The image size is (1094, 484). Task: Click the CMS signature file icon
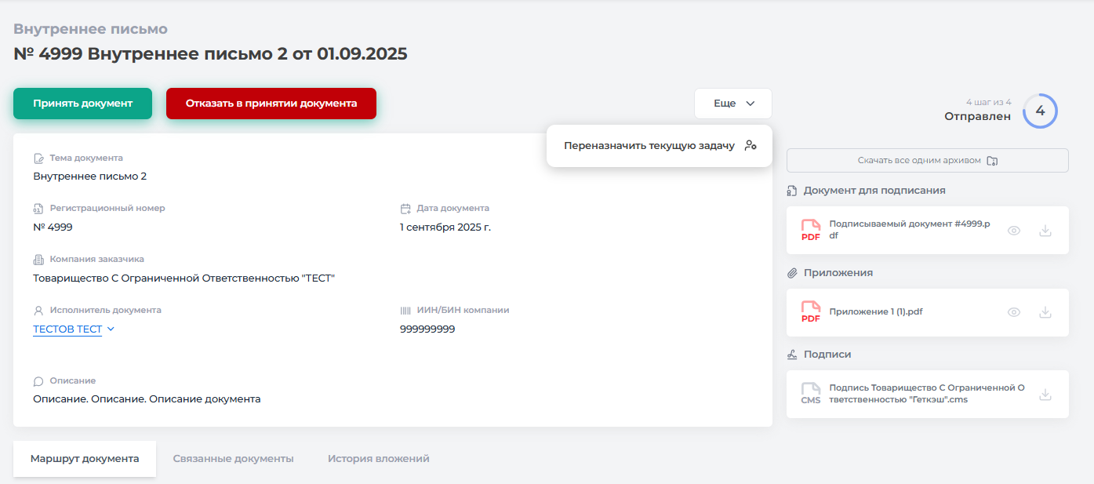[x=810, y=394]
